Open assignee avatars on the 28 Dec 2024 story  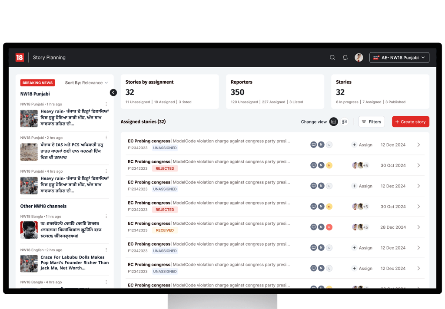[x=360, y=227]
